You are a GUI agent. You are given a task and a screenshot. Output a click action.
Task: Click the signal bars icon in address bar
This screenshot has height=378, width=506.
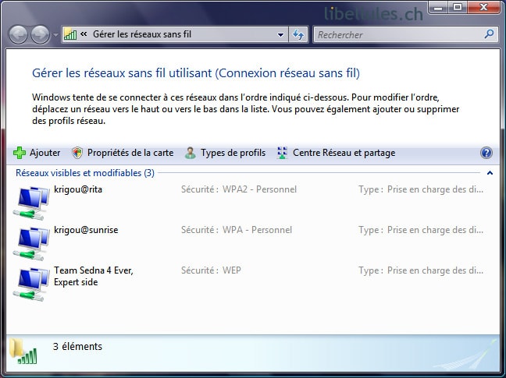70,34
